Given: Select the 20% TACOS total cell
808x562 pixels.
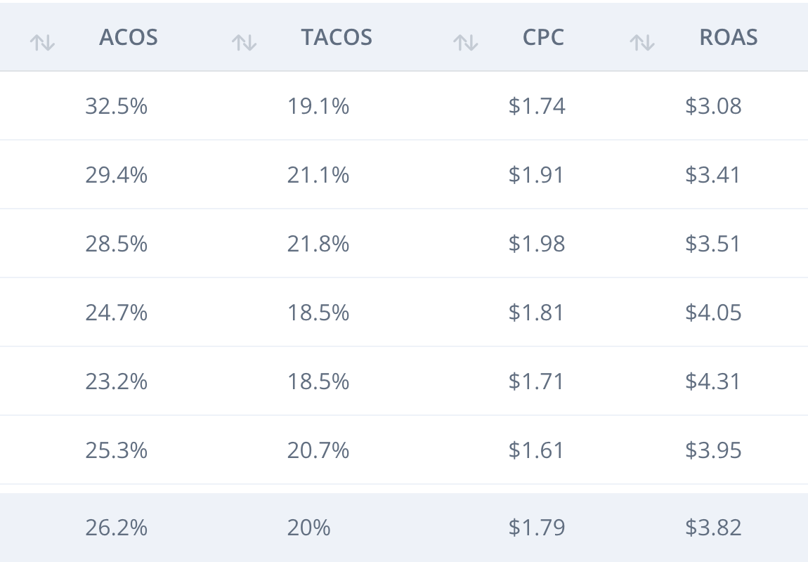Looking at the screenshot, I should [x=308, y=528].
